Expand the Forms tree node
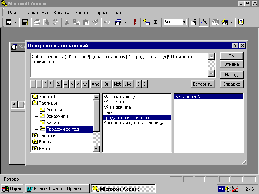 [35, 142]
